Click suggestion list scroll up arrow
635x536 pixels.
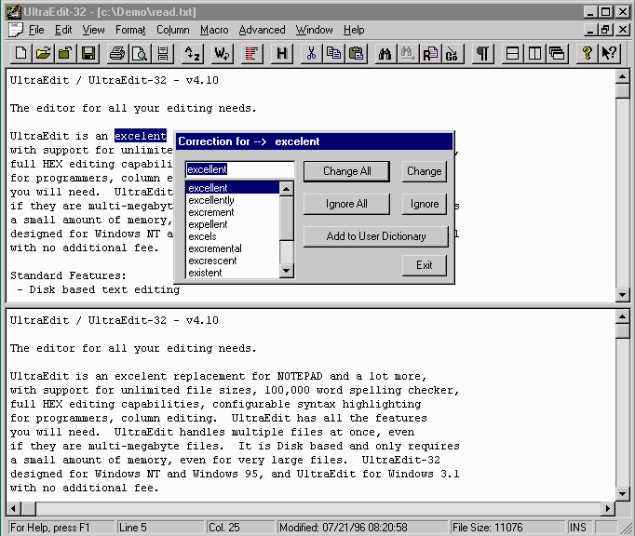pyautogui.click(x=287, y=189)
